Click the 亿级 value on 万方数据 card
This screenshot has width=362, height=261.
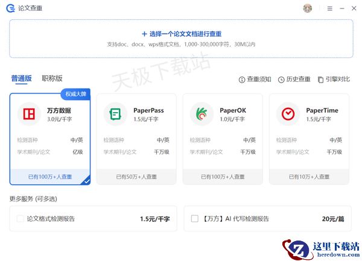[78, 152]
